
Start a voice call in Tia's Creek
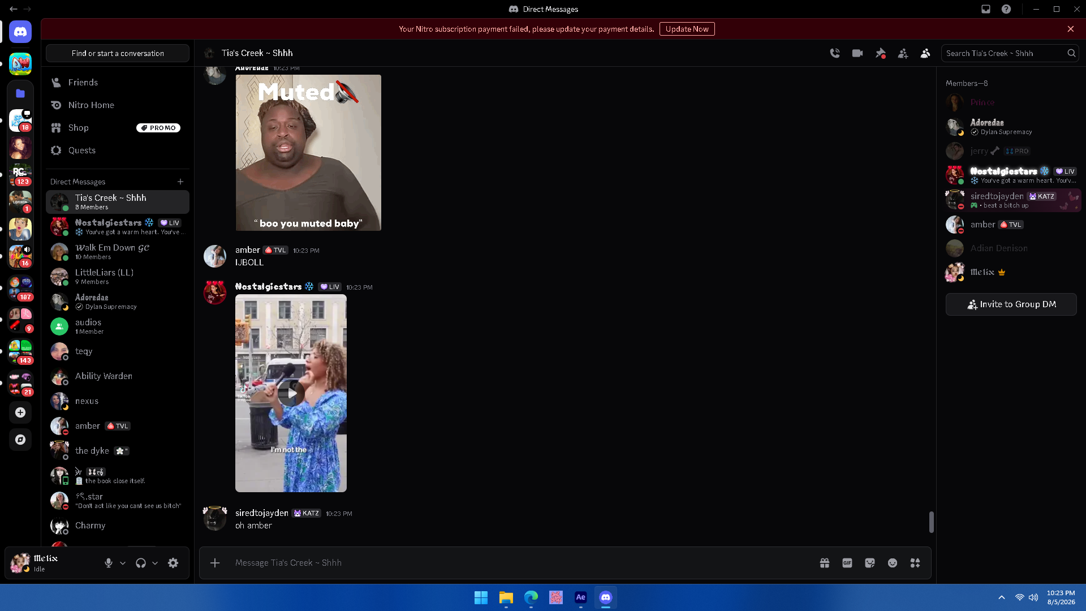(x=835, y=53)
